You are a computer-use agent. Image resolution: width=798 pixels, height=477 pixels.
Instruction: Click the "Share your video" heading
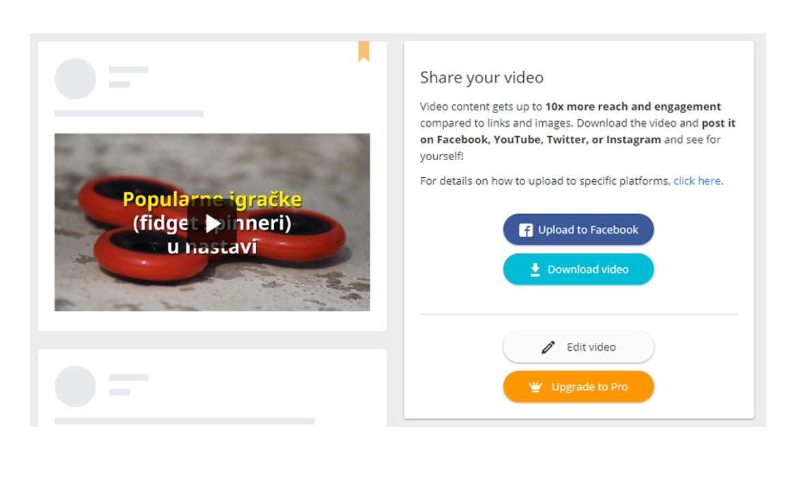[482, 77]
